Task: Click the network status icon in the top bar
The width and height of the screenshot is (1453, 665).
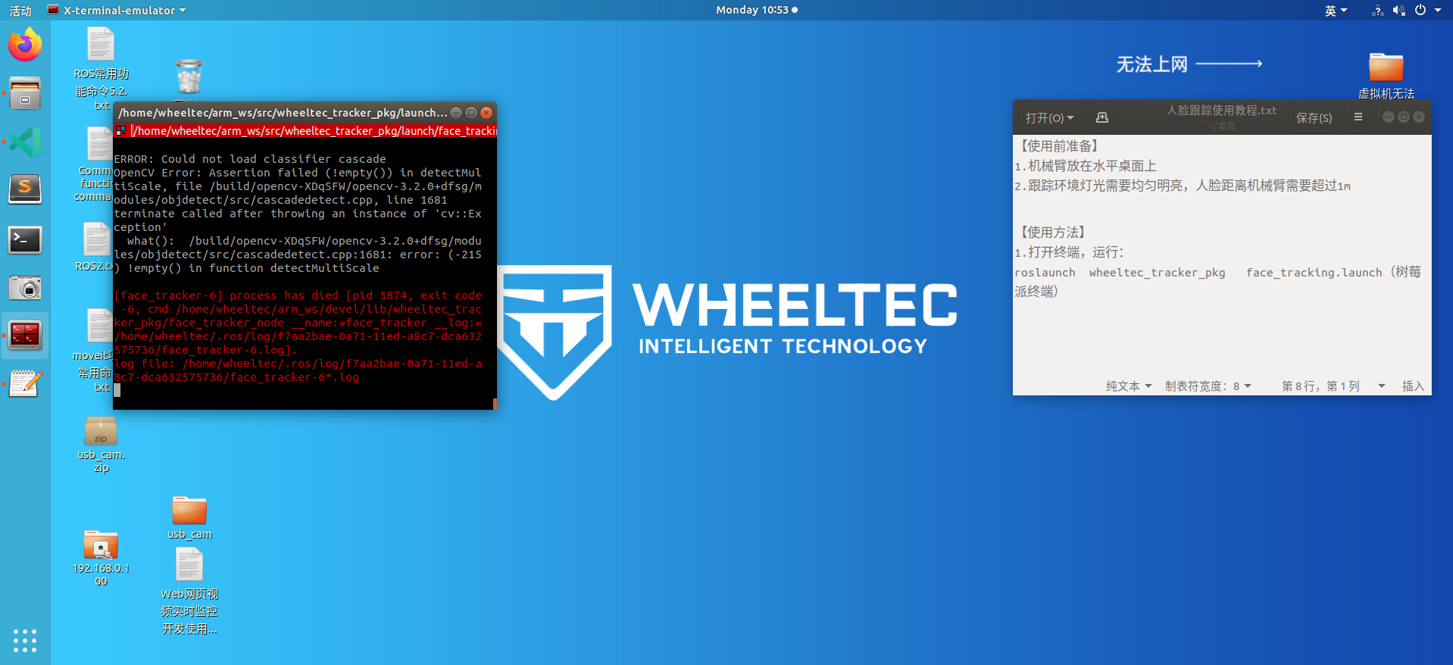Action: [x=1378, y=11]
